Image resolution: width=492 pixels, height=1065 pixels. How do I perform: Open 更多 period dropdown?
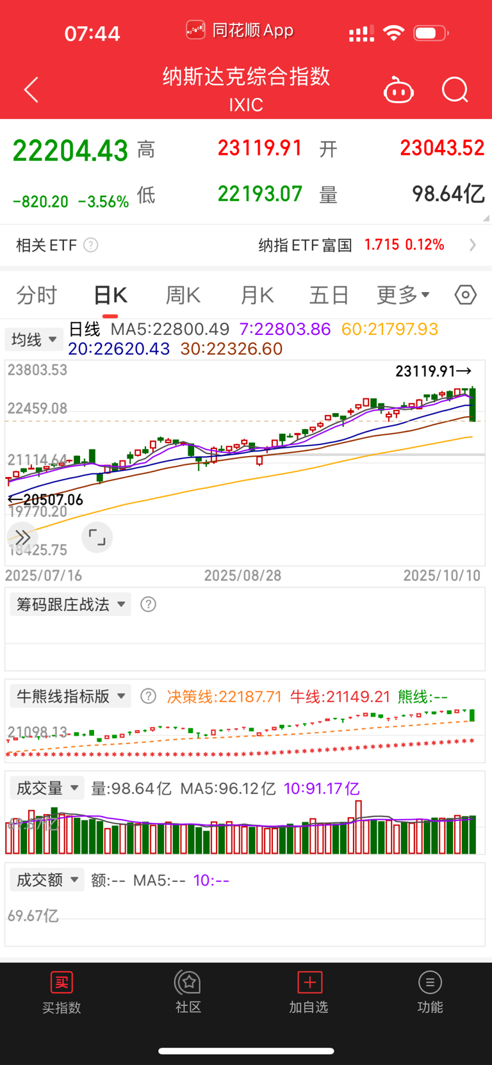pos(403,295)
